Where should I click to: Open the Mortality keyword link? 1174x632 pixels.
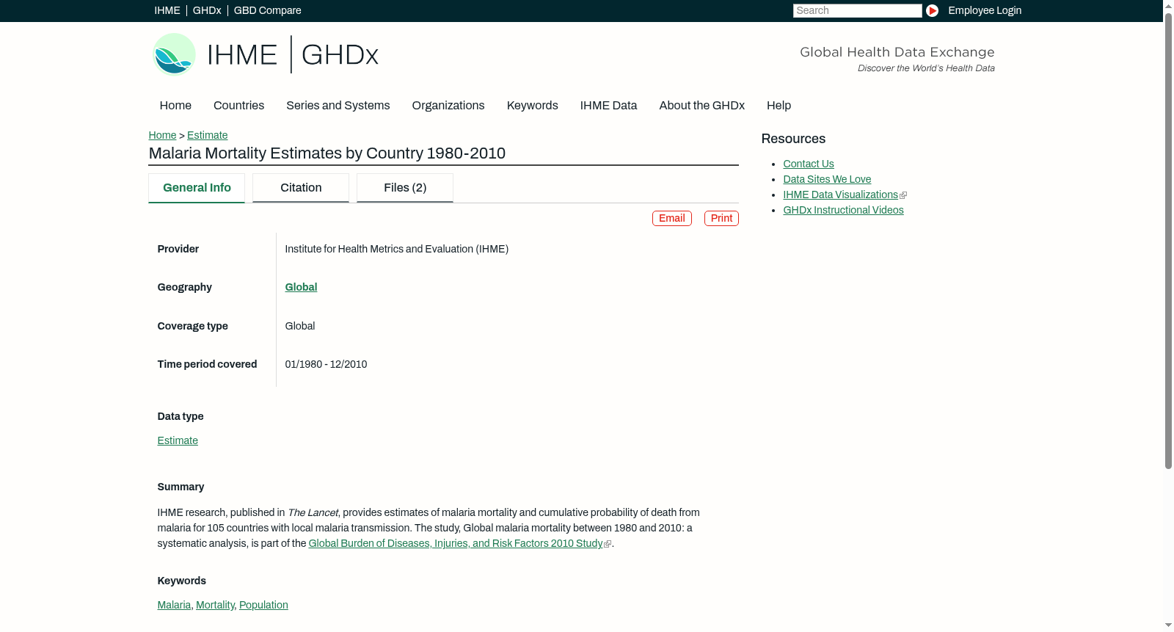click(x=215, y=605)
